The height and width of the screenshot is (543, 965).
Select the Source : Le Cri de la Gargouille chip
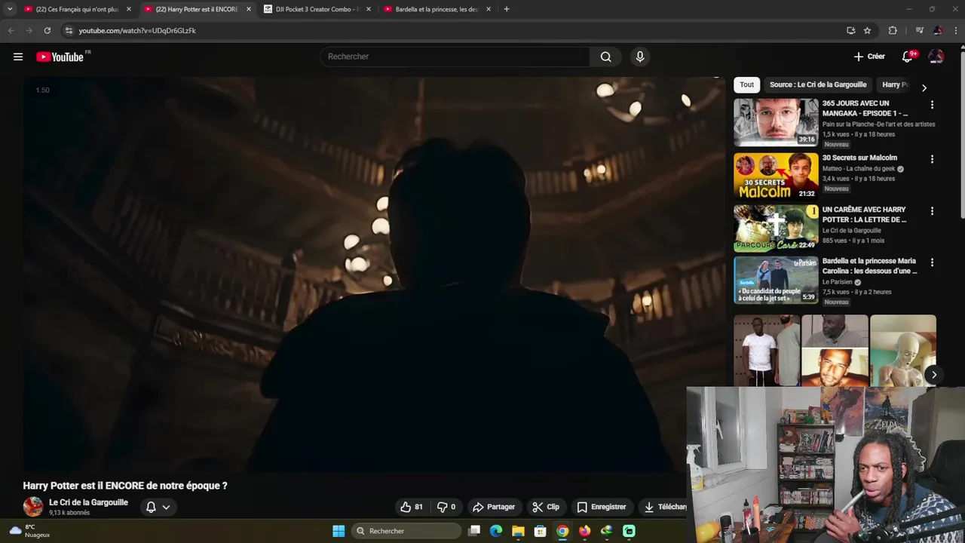pos(818,84)
